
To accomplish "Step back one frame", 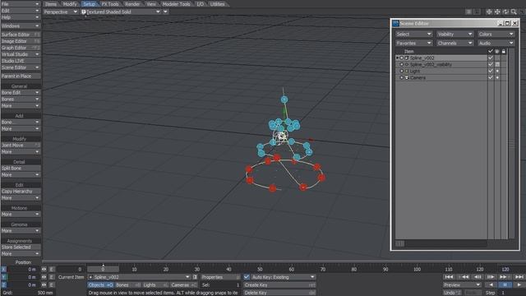I will coord(477,277).
